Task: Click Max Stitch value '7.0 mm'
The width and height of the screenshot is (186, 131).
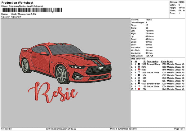Action: coord(149,48)
